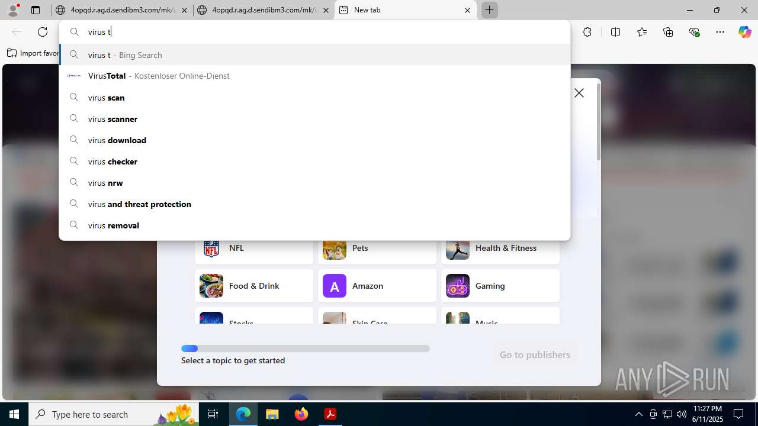Select 'virus download' suggestion
This screenshot has height=426, width=758.
coord(315,140)
